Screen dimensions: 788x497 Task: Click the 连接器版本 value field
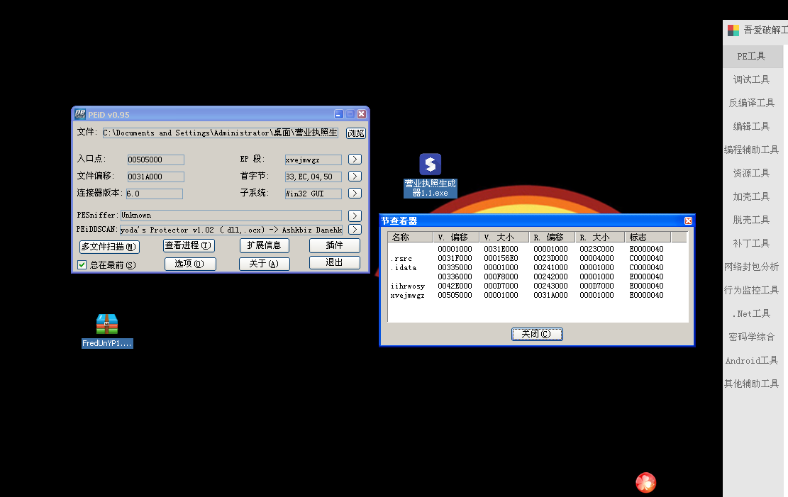pyautogui.click(x=155, y=194)
